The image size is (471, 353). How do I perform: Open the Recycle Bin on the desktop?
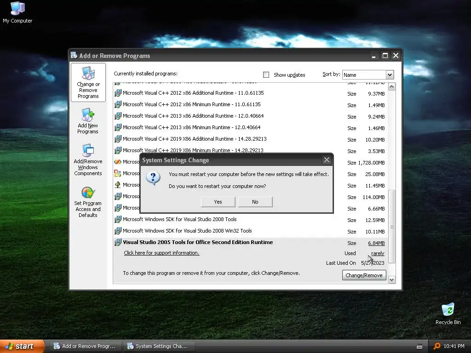[448, 313]
